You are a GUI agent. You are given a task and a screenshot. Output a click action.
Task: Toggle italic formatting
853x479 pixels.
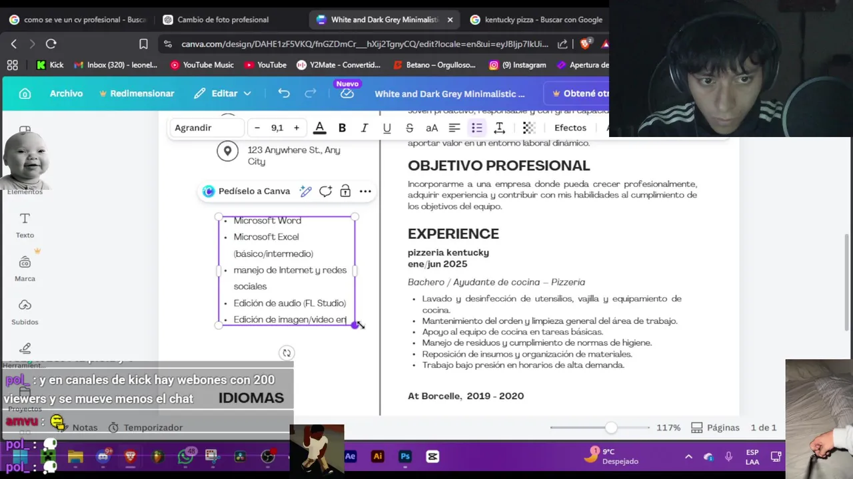tap(365, 128)
